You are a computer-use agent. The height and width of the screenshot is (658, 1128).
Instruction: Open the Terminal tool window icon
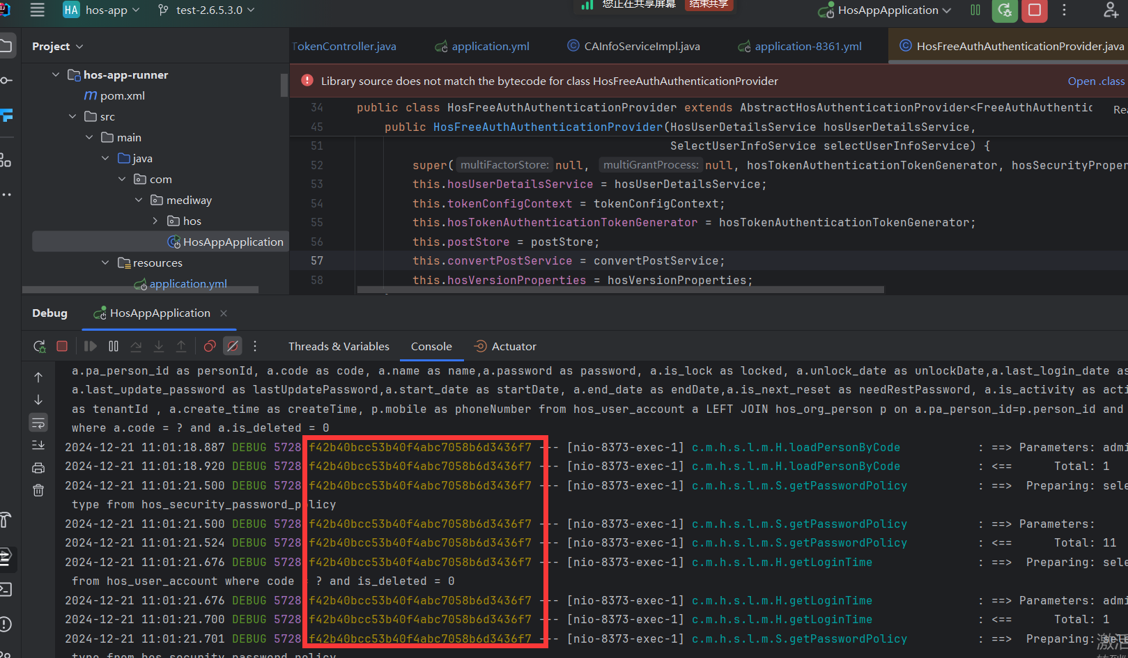[6, 590]
